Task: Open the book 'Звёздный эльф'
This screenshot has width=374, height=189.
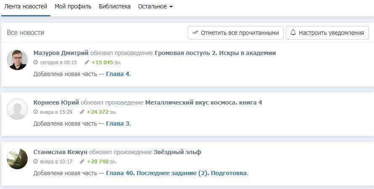Action: pyautogui.click(x=177, y=152)
